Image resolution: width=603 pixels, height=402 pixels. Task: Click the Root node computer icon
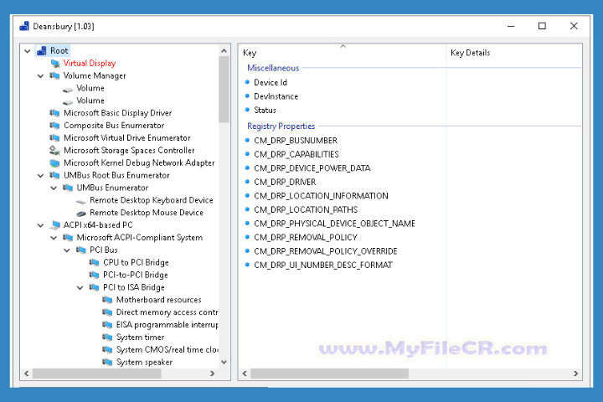[42, 51]
